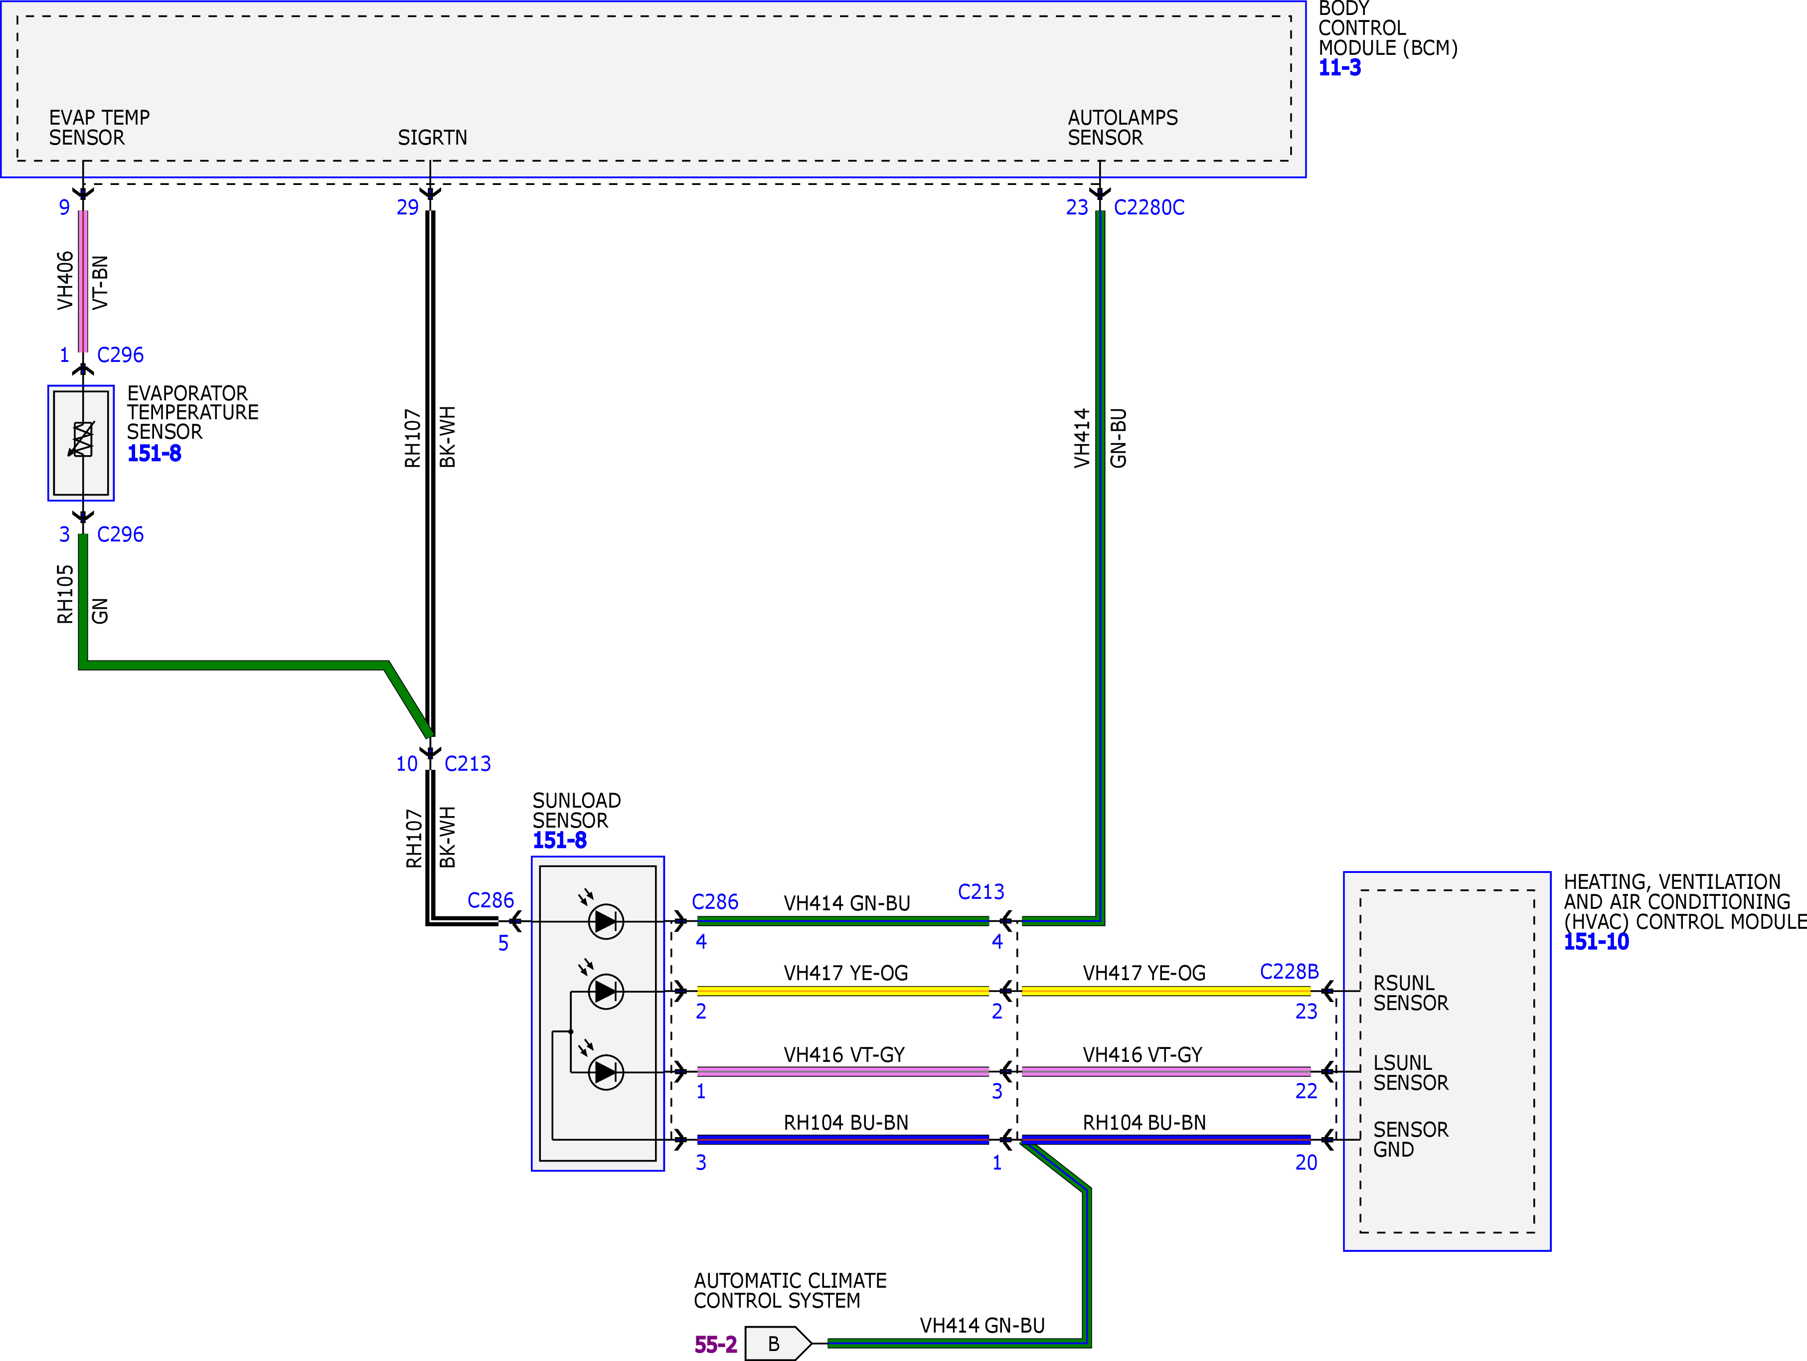Jump to the 55-2 Automatic Climate Control page
Viewport: 1807px width, 1361px height.
716,1345
